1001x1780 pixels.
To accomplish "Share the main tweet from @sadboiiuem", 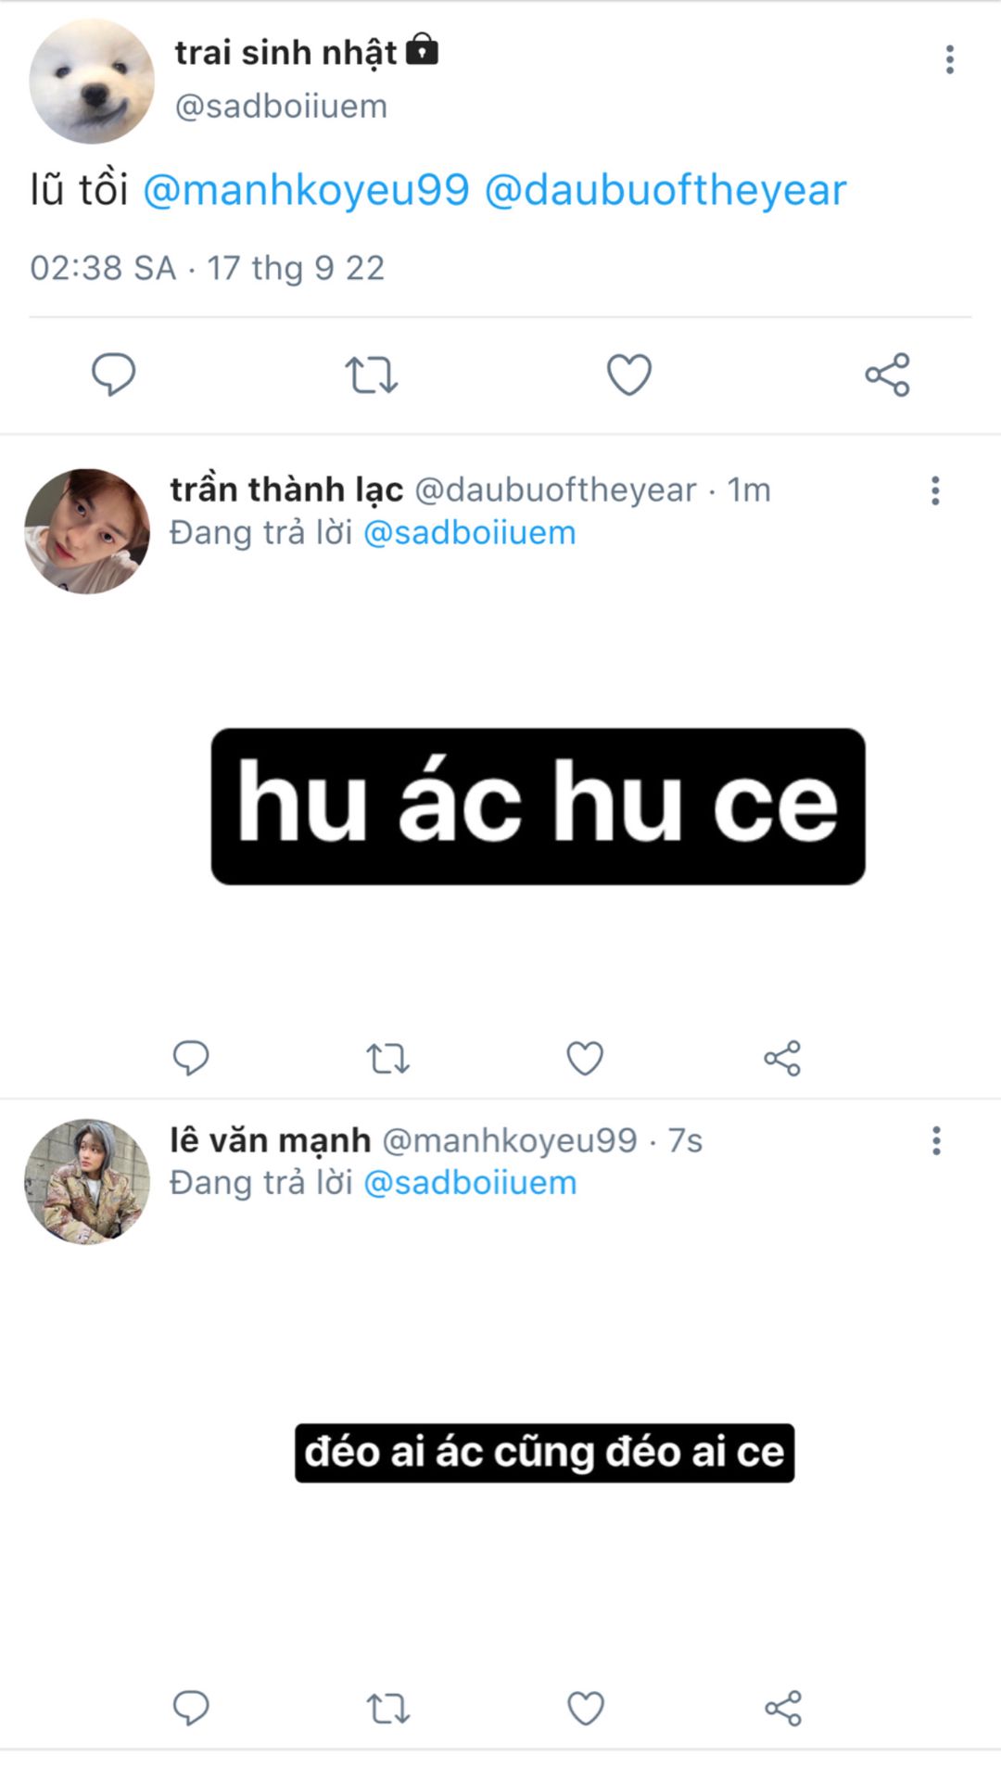I will point(888,375).
